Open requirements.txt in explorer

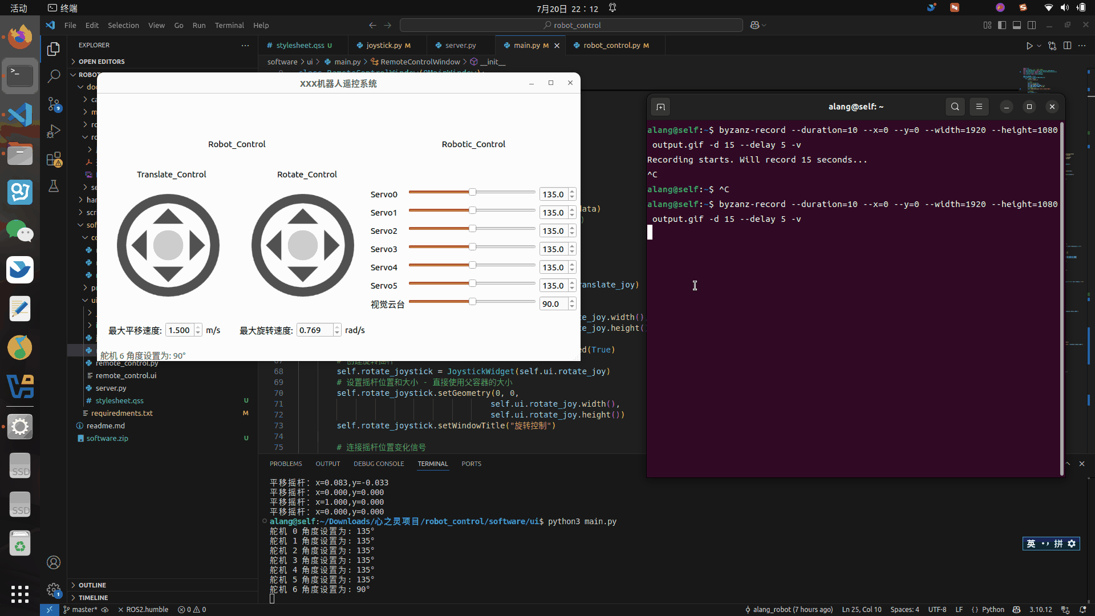click(x=122, y=413)
